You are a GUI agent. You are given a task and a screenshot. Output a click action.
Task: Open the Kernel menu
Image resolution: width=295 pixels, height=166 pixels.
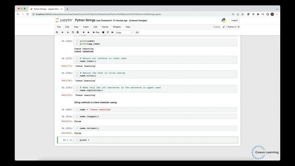pyautogui.click(x=105, y=27)
